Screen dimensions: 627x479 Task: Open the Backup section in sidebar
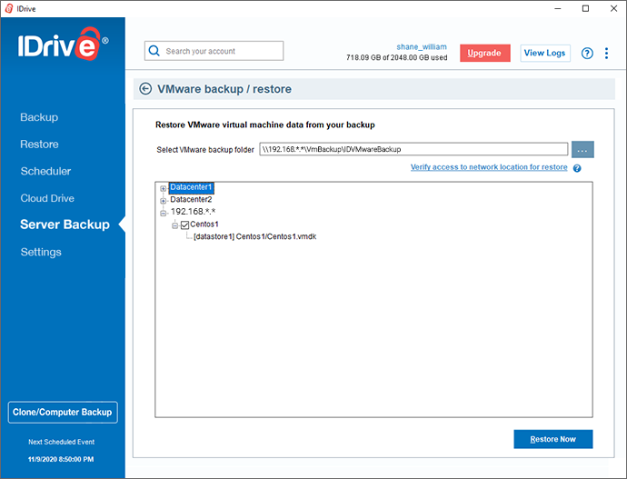[39, 117]
